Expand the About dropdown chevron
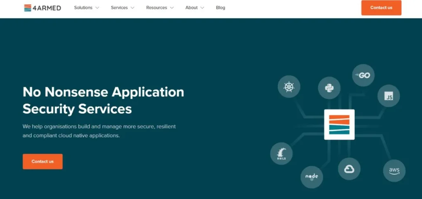This screenshot has width=422, height=199. [x=202, y=8]
